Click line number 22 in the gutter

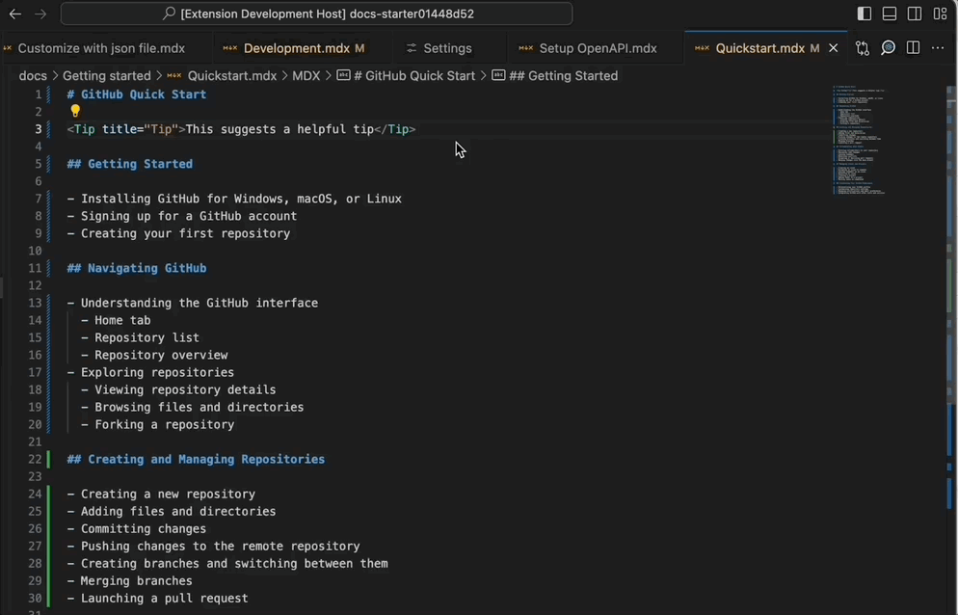point(35,459)
